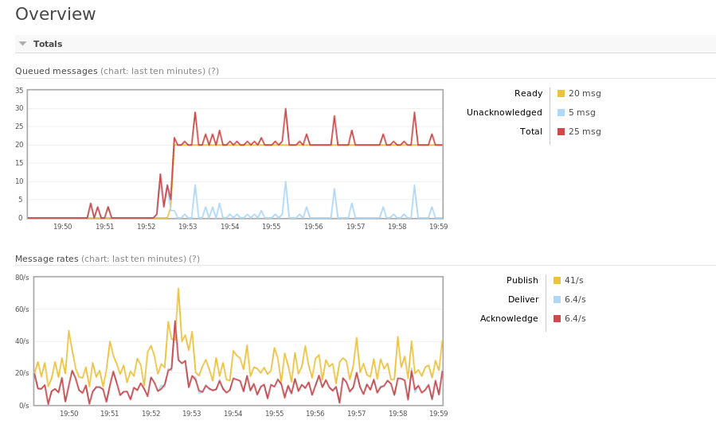Open Message rates chart range setting
This screenshot has height=432, width=716.
click(x=133, y=259)
